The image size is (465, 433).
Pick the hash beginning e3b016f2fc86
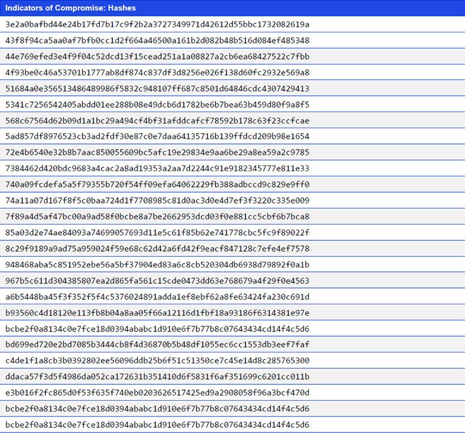click(158, 392)
